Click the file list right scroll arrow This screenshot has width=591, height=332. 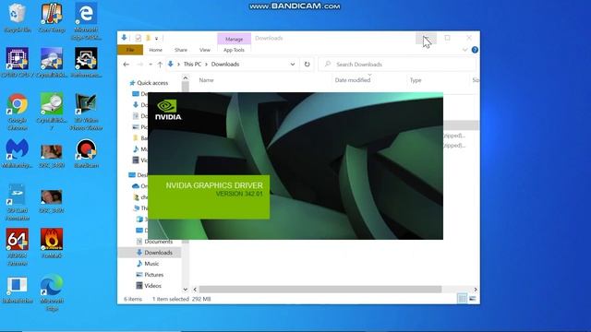pyautogui.click(x=476, y=289)
